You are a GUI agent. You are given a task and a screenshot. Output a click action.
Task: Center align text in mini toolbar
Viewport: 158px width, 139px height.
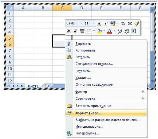pyautogui.click(x=82, y=31)
